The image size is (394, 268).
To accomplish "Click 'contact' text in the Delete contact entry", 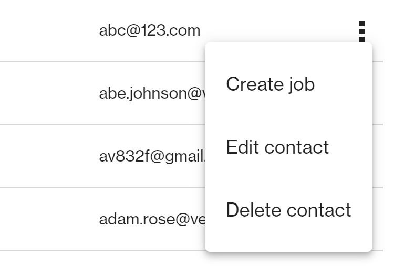I will point(319,211).
